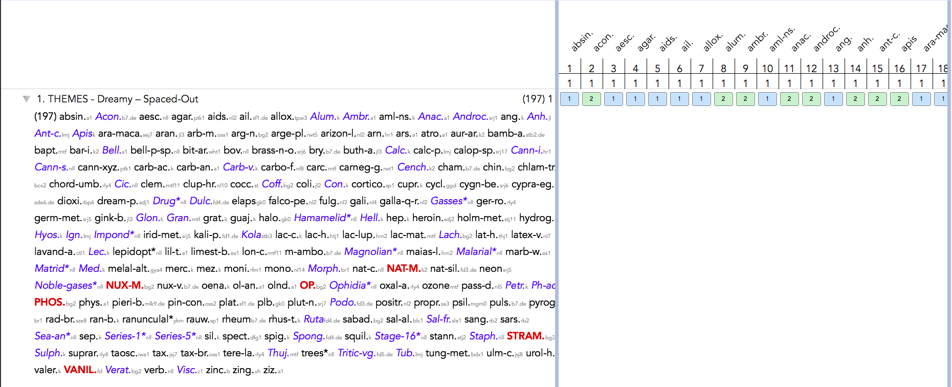The width and height of the screenshot is (952, 387).
Task: Open remedy group Stage-16* link
Action: pyautogui.click(x=397, y=336)
